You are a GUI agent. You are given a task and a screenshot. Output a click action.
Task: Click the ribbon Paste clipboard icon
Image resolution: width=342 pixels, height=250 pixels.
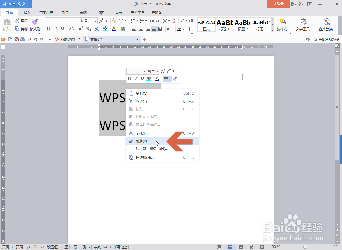[x=7, y=22]
